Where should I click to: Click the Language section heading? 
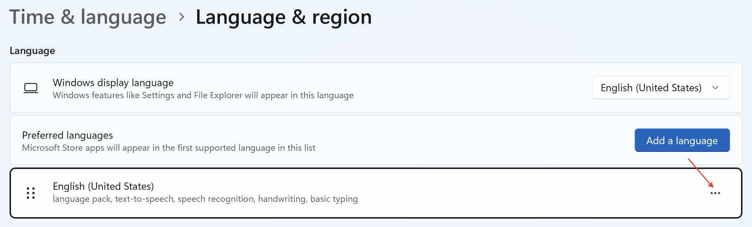32,51
